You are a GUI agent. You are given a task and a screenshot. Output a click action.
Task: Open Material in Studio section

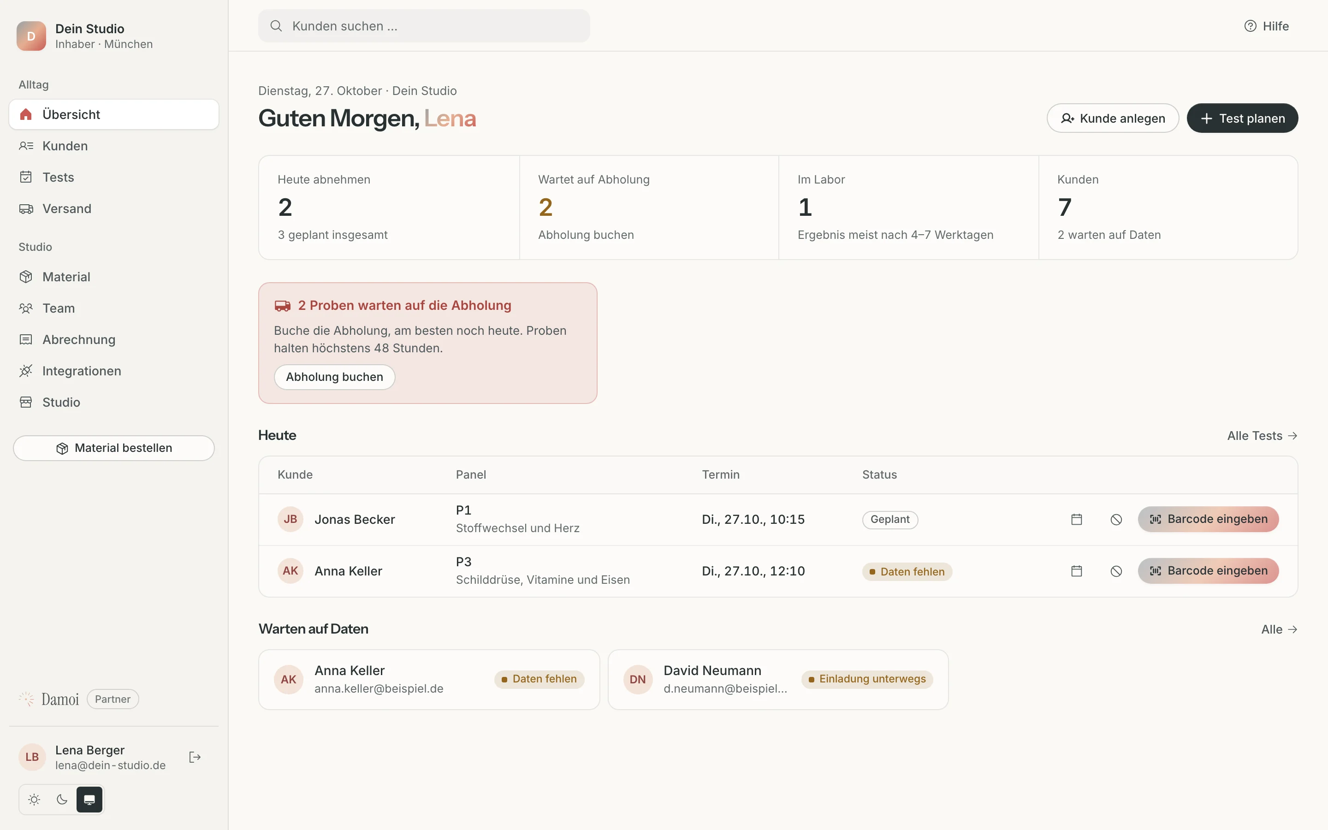click(113, 277)
